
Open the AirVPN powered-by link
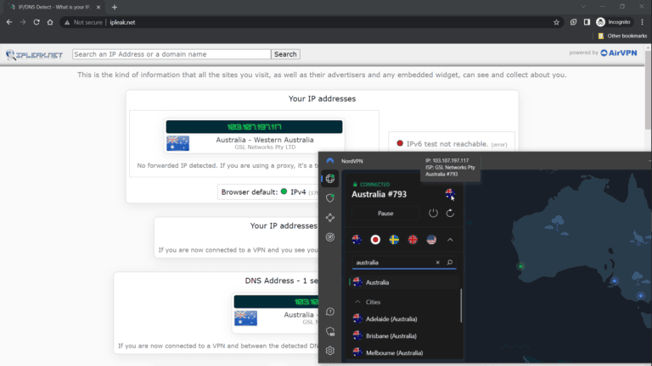coord(619,53)
